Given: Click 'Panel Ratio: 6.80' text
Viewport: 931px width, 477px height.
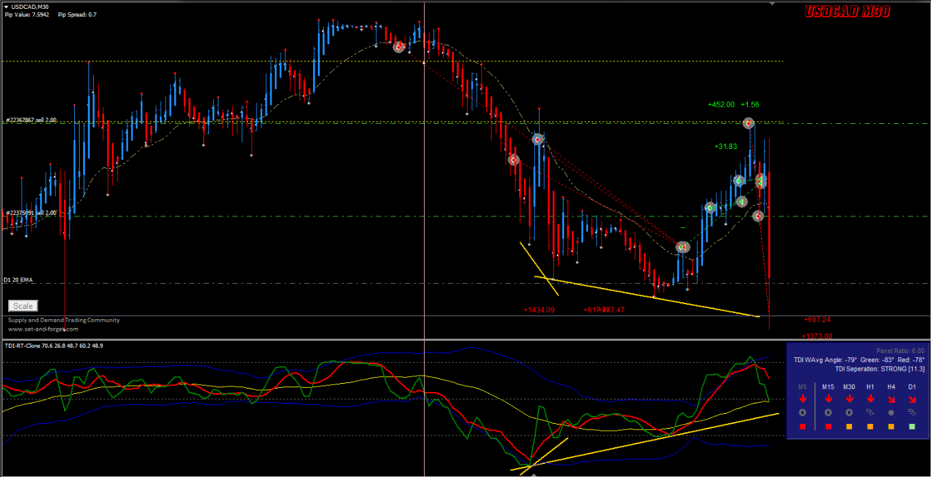Looking at the screenshot, I should 900,351.
